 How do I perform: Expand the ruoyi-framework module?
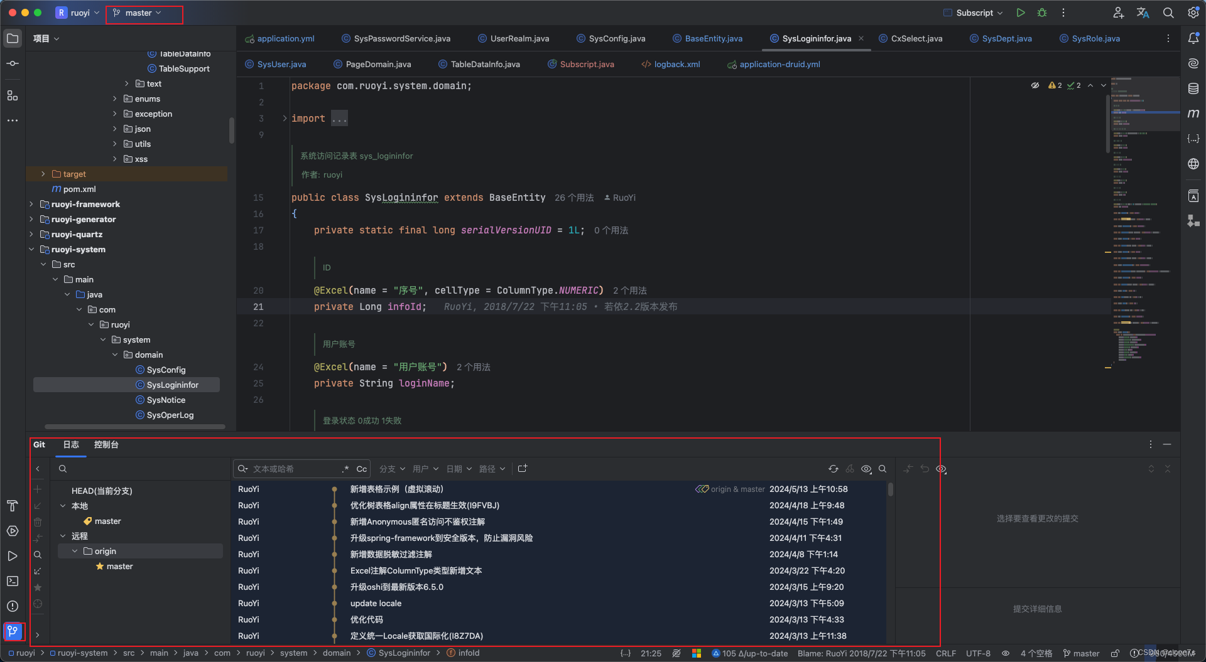tap(31, 204)
